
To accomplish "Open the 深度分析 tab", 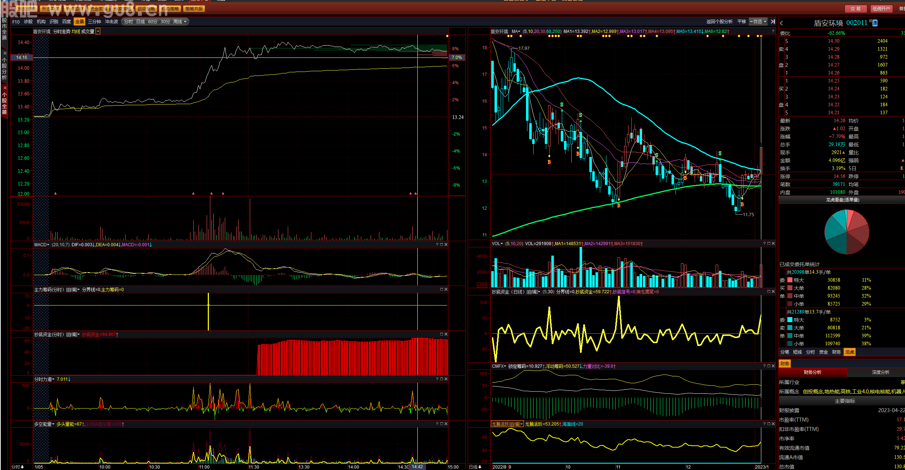I will [x=880, y=372].
